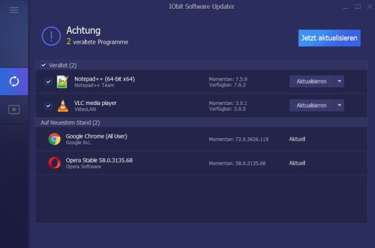Close the IObit Software Updater window
Screen dimensions: 375x248
point(370,7)
